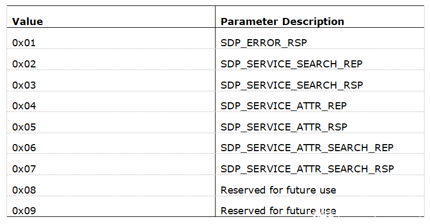Click Reserved for future use beside 0x09
This screenshot has width=430, height=224.
(x=278, y=210)
